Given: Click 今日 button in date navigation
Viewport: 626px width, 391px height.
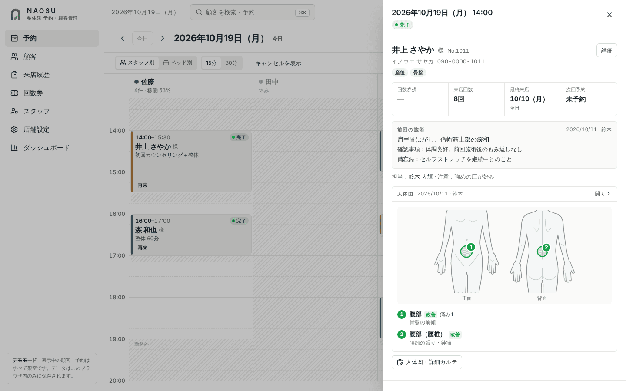Looking at the screenshot, I should (143, 38).
